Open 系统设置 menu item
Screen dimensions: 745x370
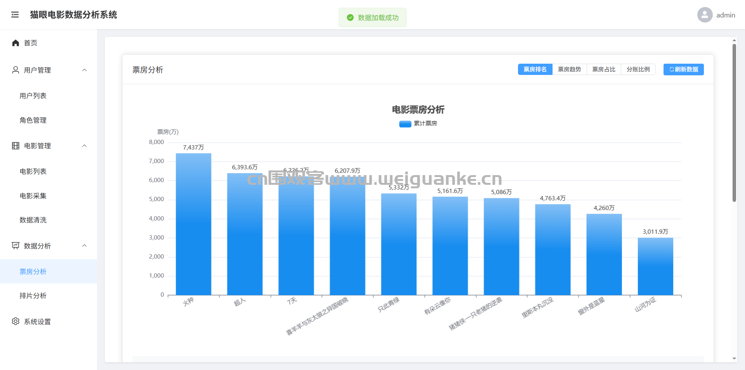click(x=49, y=321)
